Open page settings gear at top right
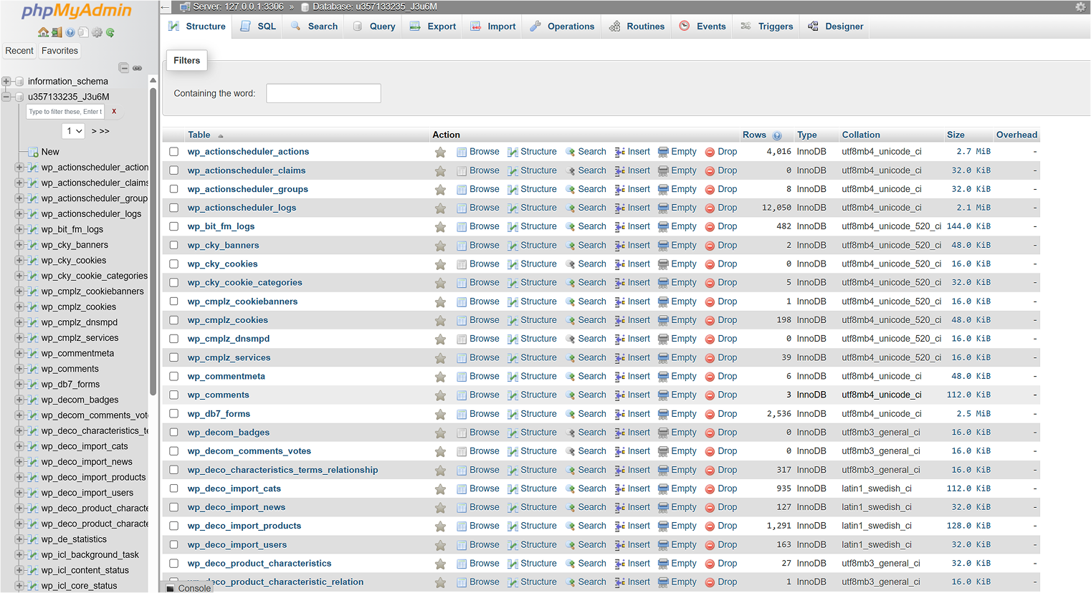The height and width of the screenshot is (593, 1091). (x=1080, y=7)
